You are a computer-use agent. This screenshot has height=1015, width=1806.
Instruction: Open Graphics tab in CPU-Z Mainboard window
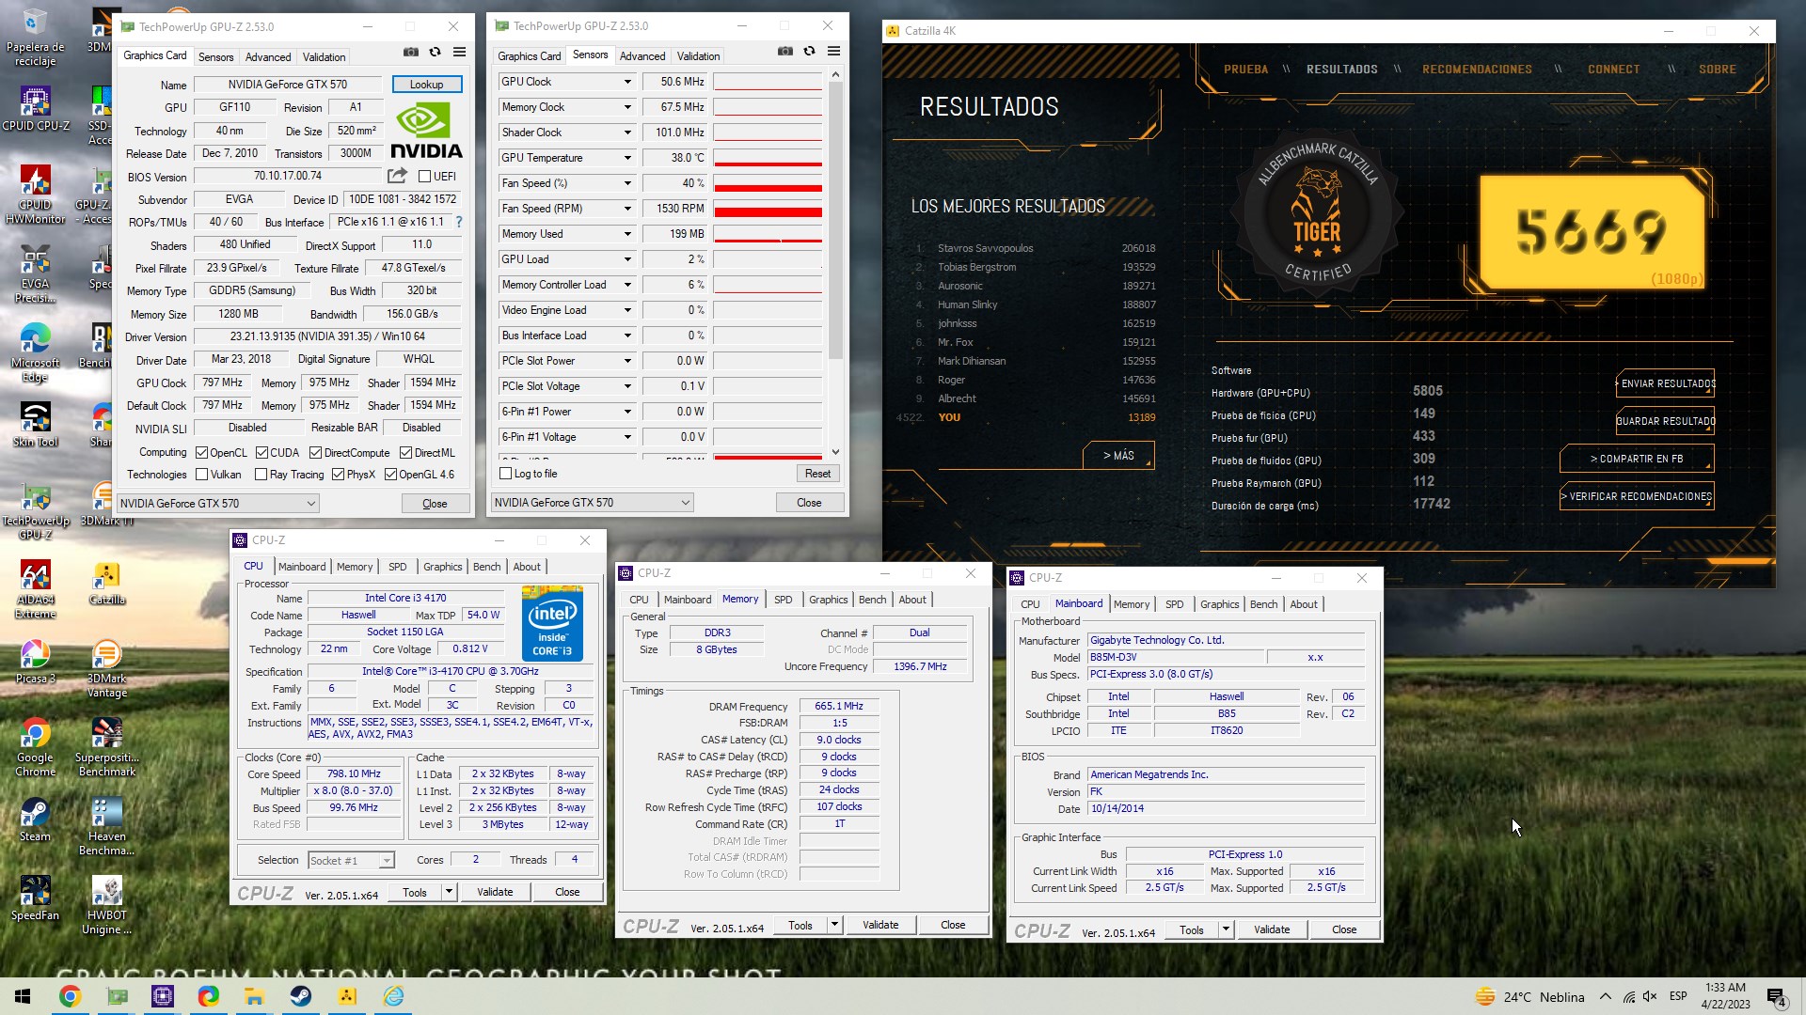(x=1219, y=604)
